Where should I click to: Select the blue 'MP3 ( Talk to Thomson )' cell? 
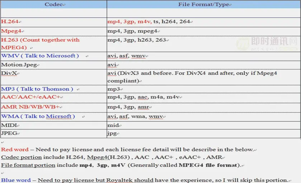pos(54,89)
